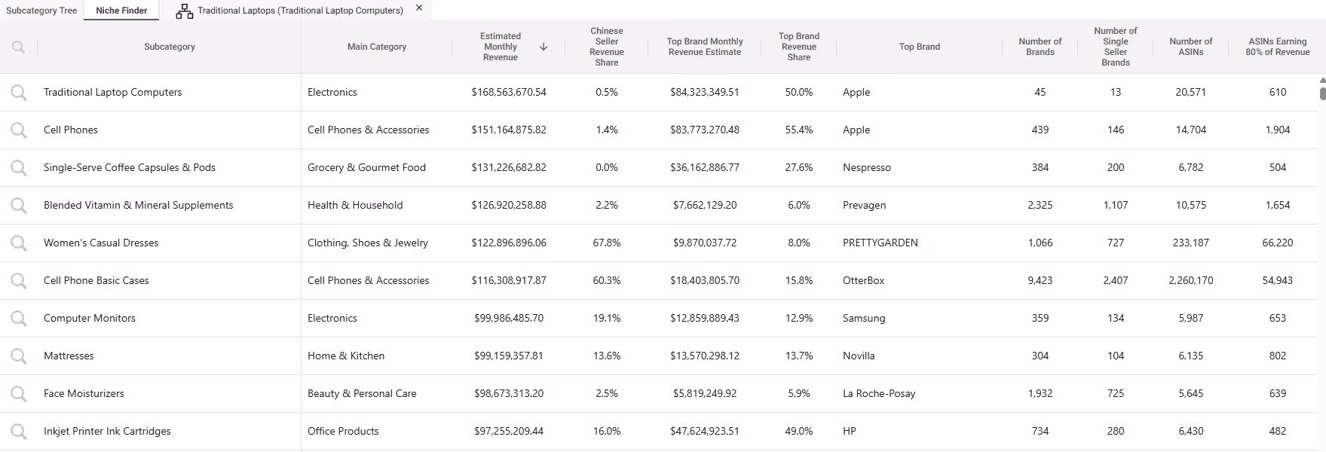Open the Cell Phone Basic Cases subcategory

(x=96, y=280)
